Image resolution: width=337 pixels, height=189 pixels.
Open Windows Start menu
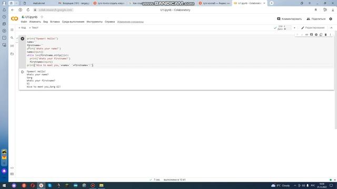click(4, 185)
